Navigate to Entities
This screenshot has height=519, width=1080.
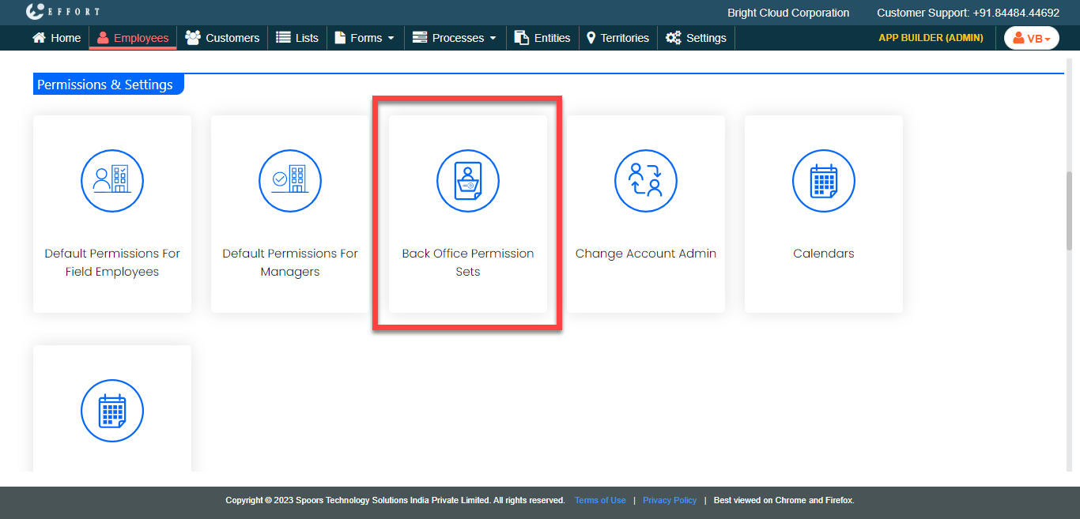(x=542, y=38)
